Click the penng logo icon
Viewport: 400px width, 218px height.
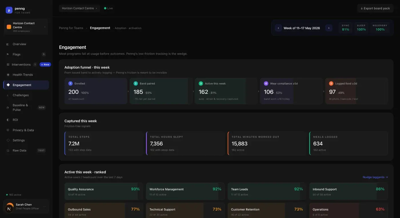[x=9, y=10]
